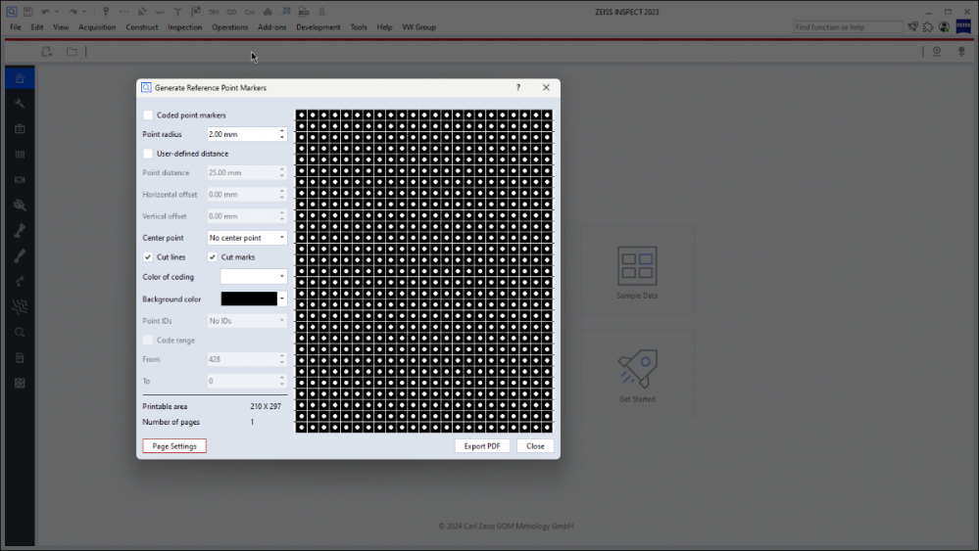Open the Tools menu
Viewport: 979px width, 551px height.
click(x=359, y=27)
